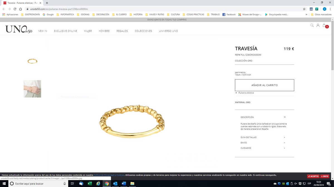Open the Windows Start menu

pyautogui.click(x=4, y=183)
